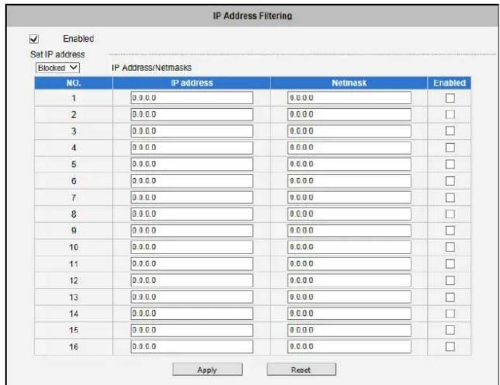Select the IP address input for row 3
Screen dimensions: 500x385
pyautogui.click(x=192, y=131)
